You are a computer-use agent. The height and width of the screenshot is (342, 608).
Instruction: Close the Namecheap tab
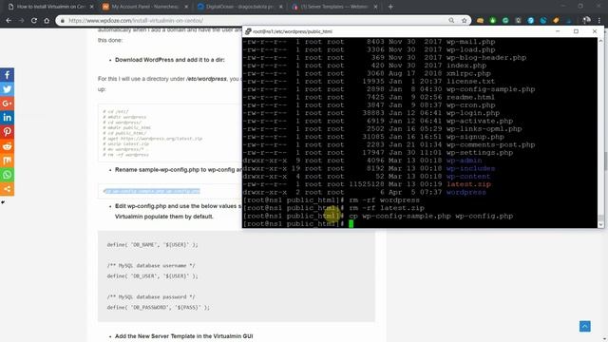click(186, 7)
